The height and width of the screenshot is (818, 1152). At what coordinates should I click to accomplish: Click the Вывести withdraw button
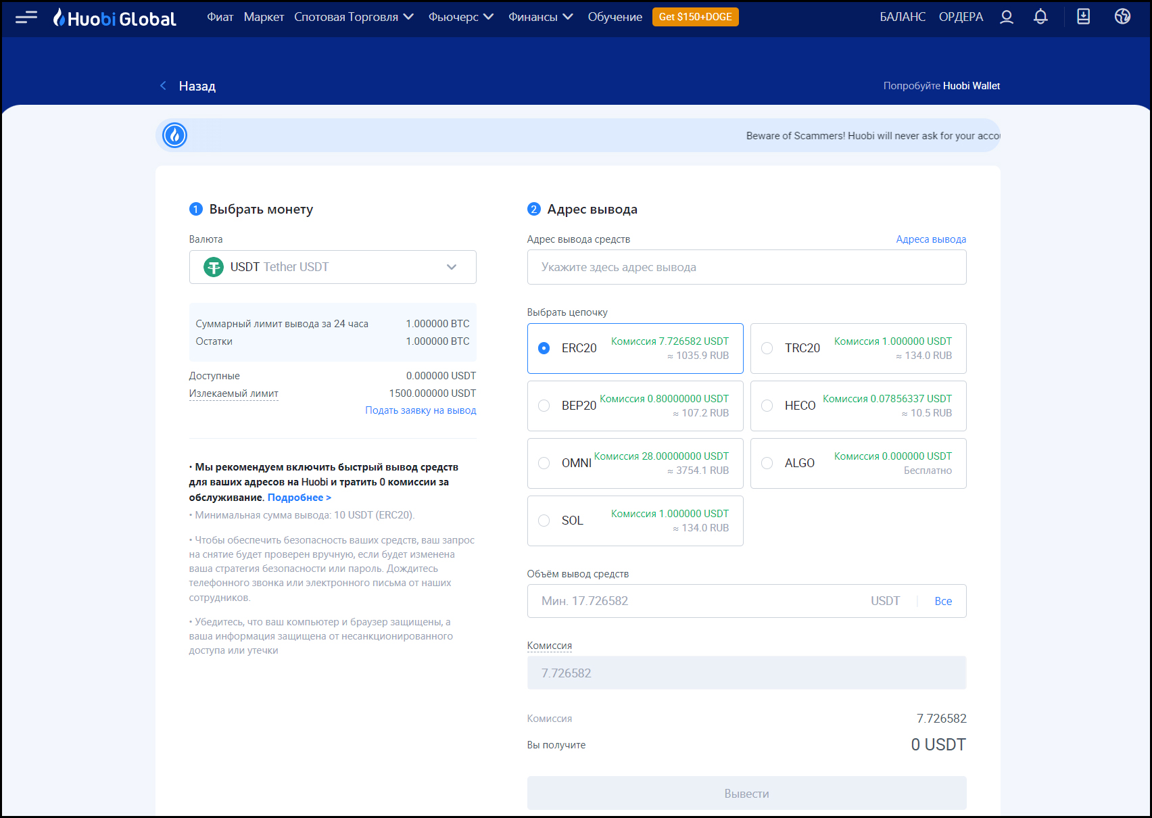(x=746, y=793)
